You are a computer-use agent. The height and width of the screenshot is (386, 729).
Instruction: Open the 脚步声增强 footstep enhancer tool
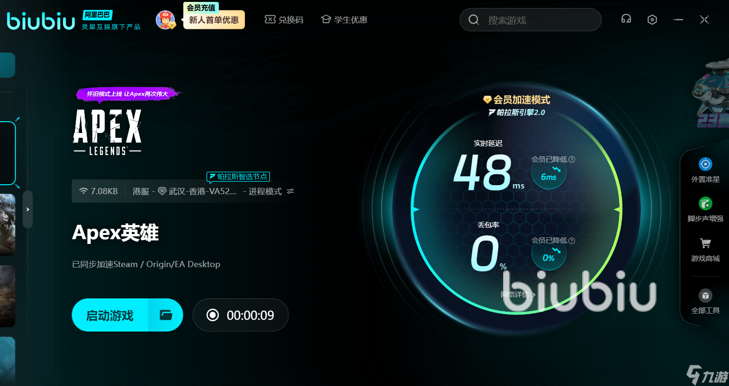coord(705,209)
